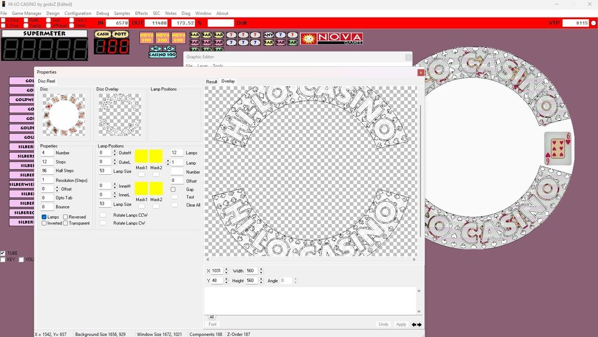
Task: Click the lamp Test button
Action: pyautogui.click(x=175, y=197)
